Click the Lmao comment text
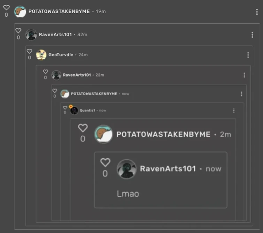263x233 pixels. point(128,194)
